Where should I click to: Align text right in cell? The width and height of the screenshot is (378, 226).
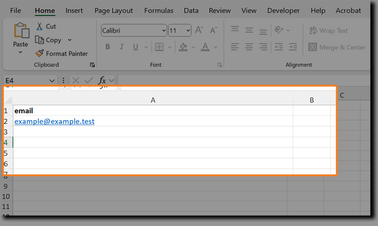tap(263, 47)
